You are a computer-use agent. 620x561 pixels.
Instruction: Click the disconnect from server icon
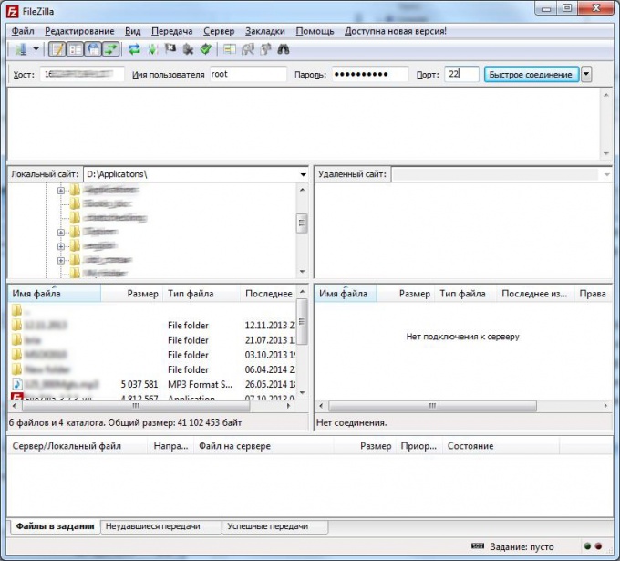click(x=188, y=49)
